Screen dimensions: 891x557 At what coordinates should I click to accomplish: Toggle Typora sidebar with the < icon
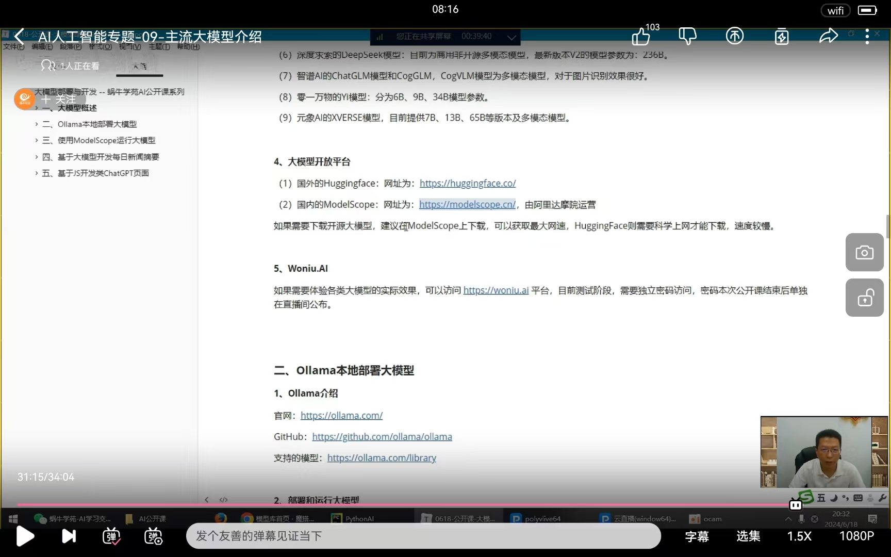pyautogui.click(x=207, y=500)
